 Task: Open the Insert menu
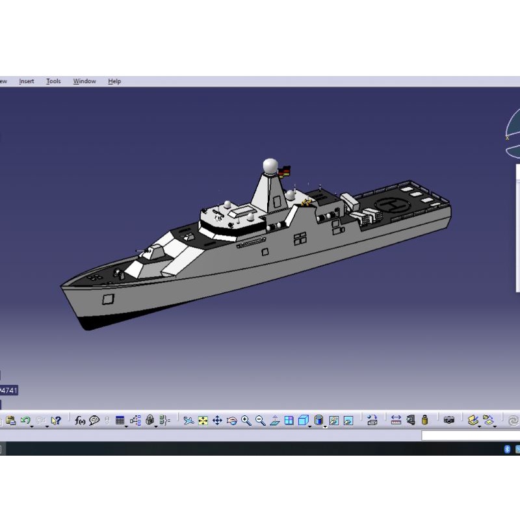pyautogui.click(x=27, y=81)
